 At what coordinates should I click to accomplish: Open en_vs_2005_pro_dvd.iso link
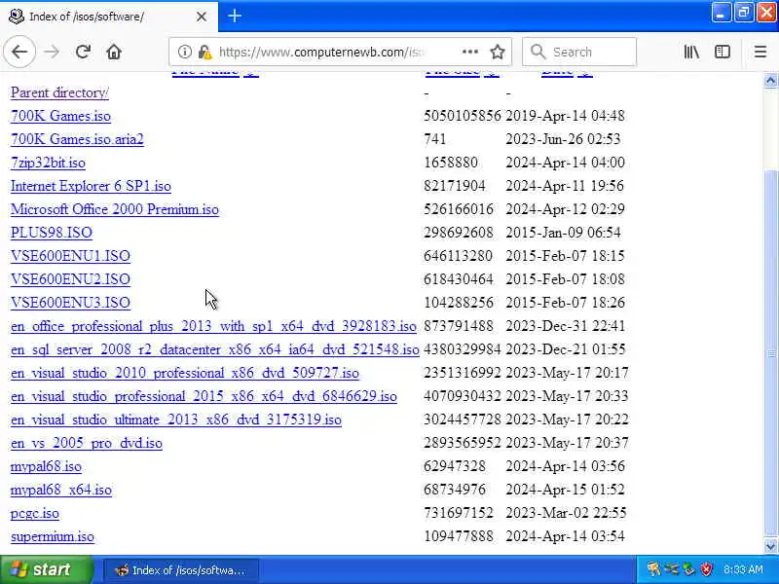click(87, 443)
